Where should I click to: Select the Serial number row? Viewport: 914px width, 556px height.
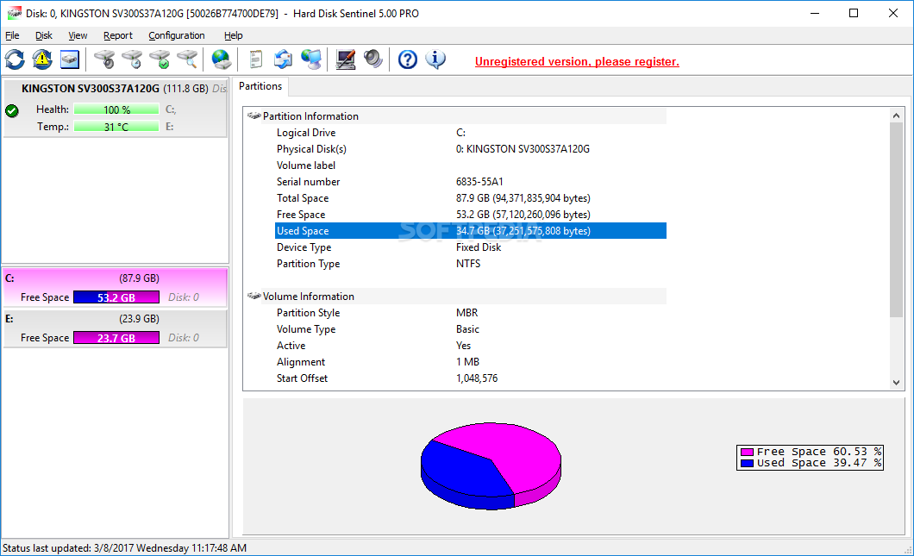(x=471, y=182)
